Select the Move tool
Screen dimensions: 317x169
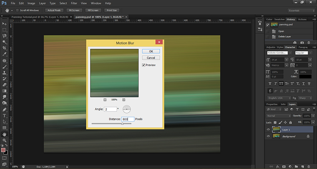(x=4, y=23)
